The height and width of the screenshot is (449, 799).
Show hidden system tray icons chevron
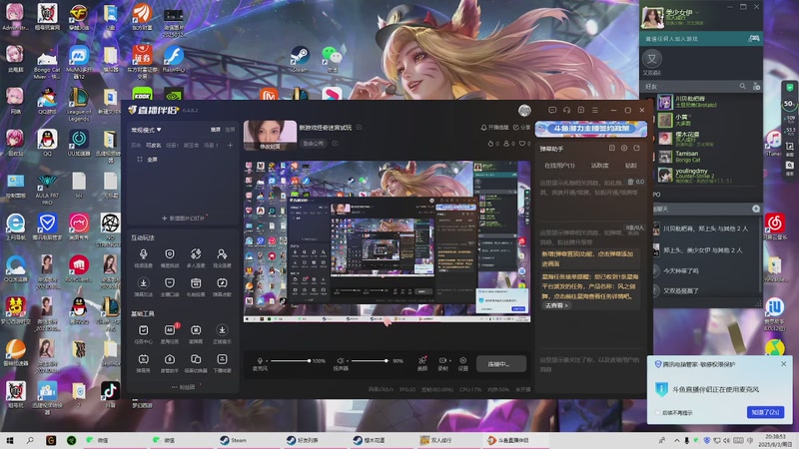coord(677,440)
